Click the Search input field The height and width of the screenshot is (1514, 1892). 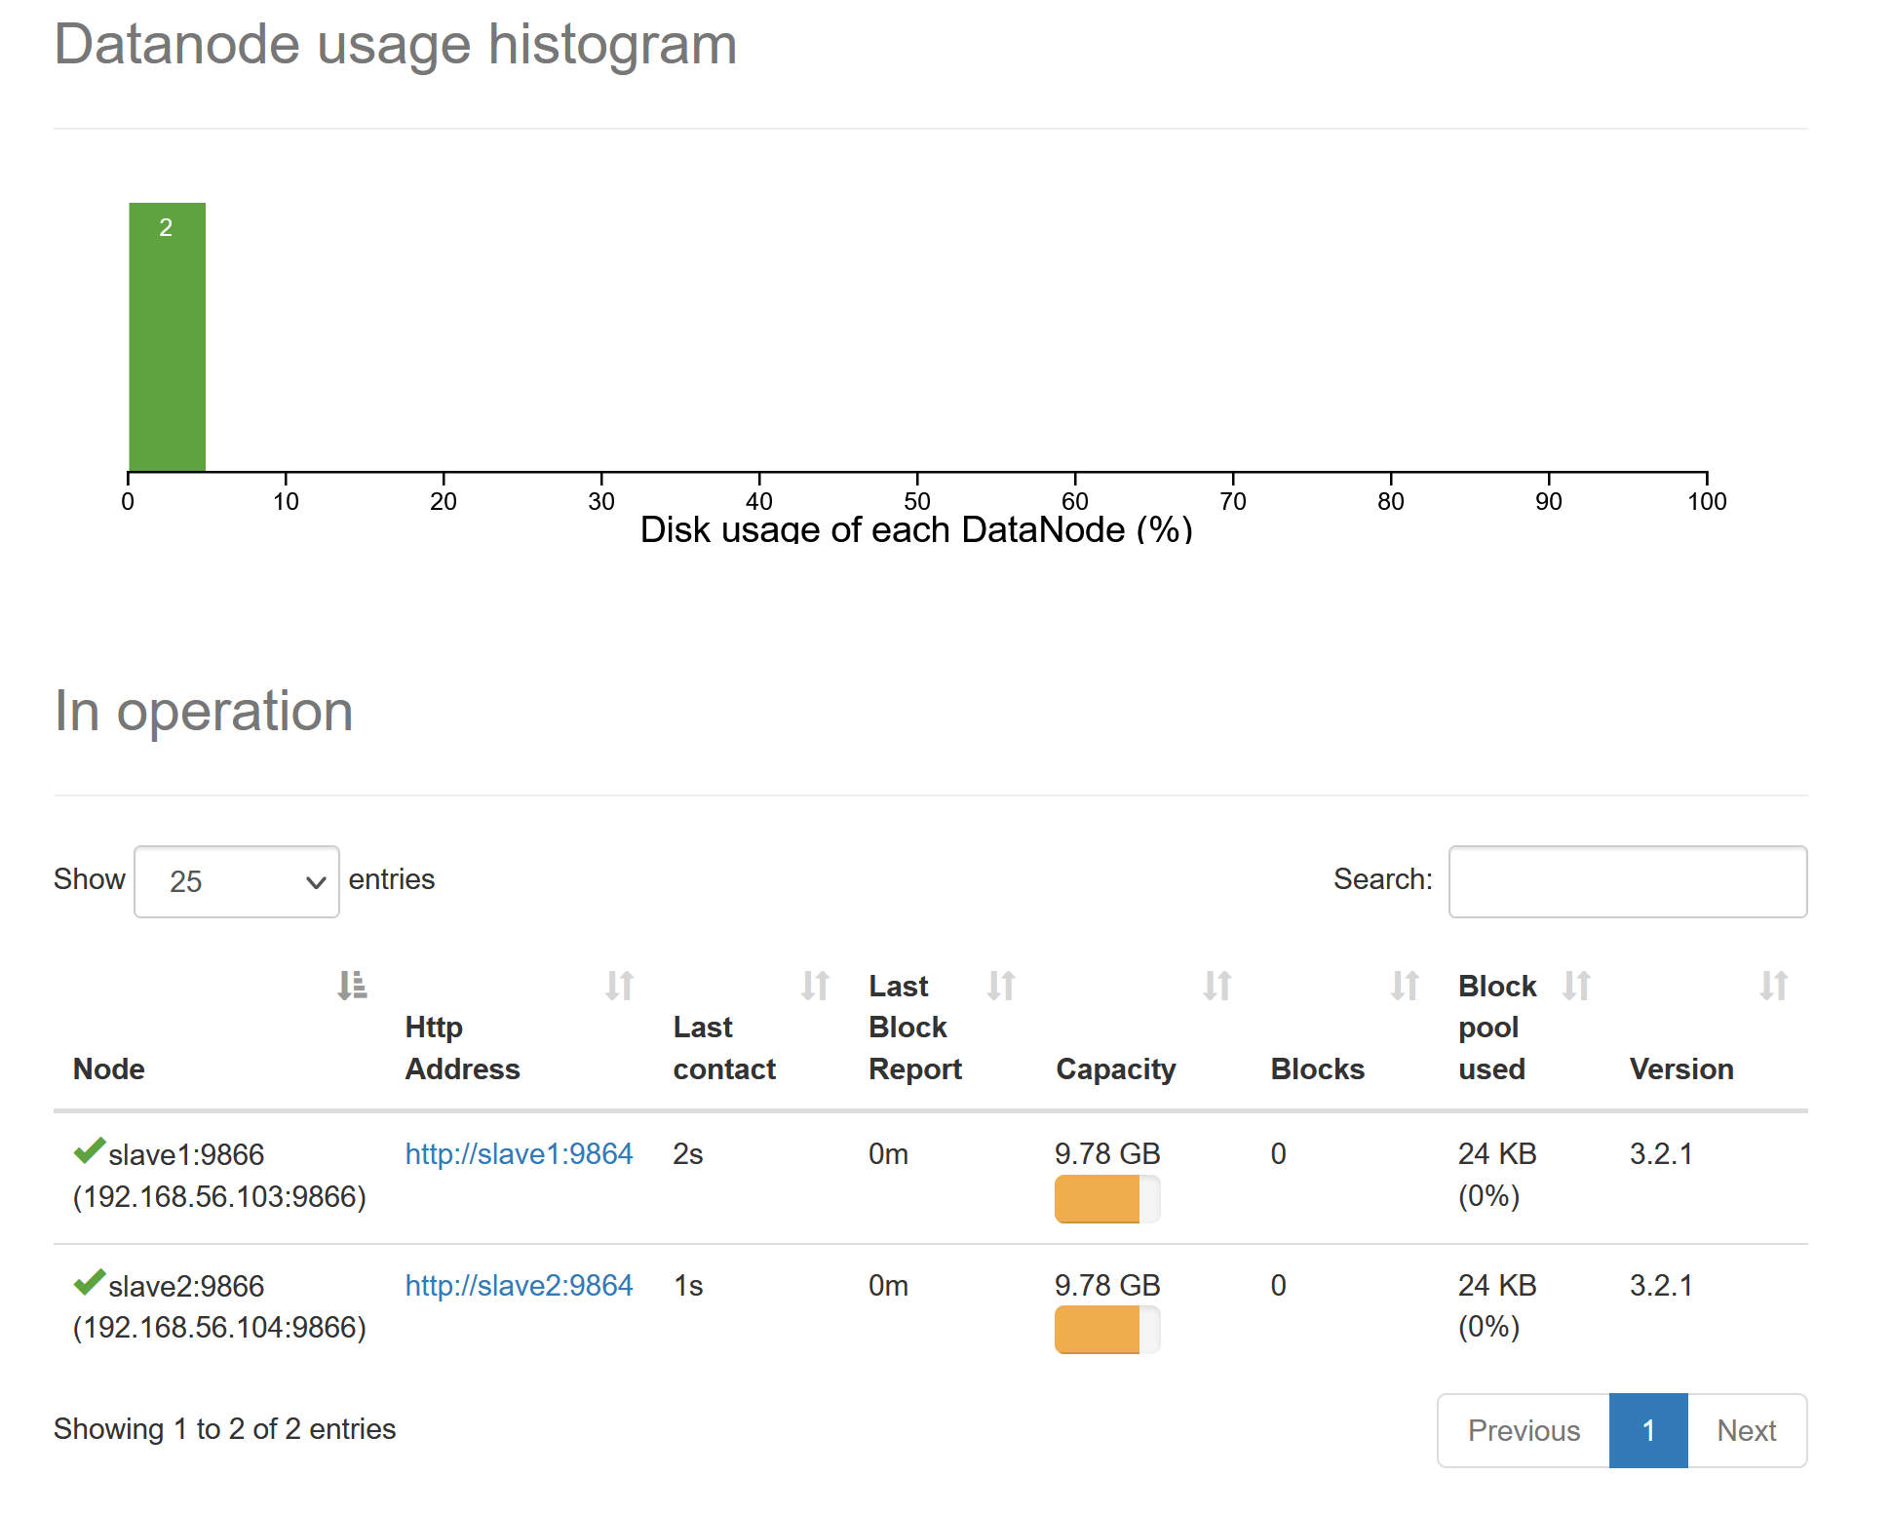pyautogui.click(x=1627, y=881)
